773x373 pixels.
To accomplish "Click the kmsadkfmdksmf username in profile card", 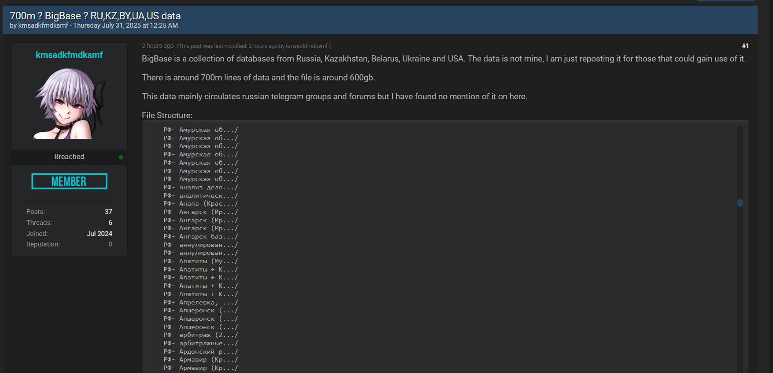I will click(x=69, y=55).
